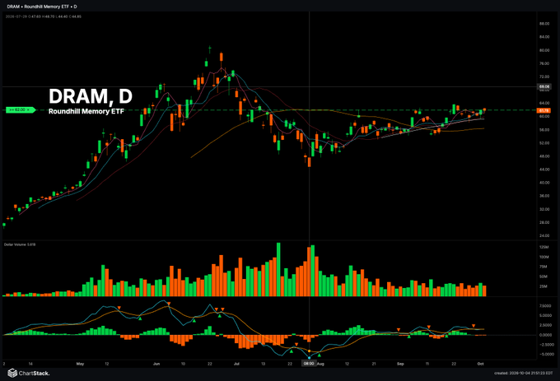560x381 pixels.
Task: Click the 28.00 price axis label
Action: pos(544,222)
